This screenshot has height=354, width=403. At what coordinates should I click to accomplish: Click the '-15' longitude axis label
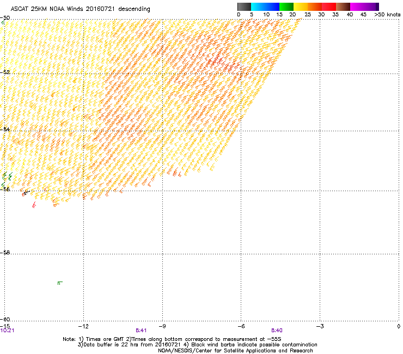[x=5, y=326]
